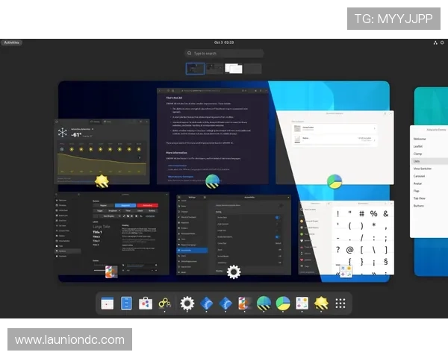Click the Settings gear icon in the dash

point(187,304)
